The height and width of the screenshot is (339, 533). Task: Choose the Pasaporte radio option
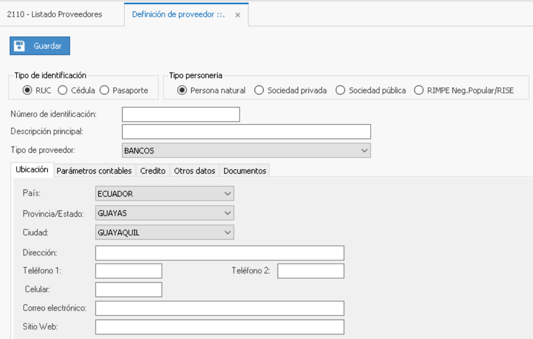pyautogui.click(x=104, y=90)
